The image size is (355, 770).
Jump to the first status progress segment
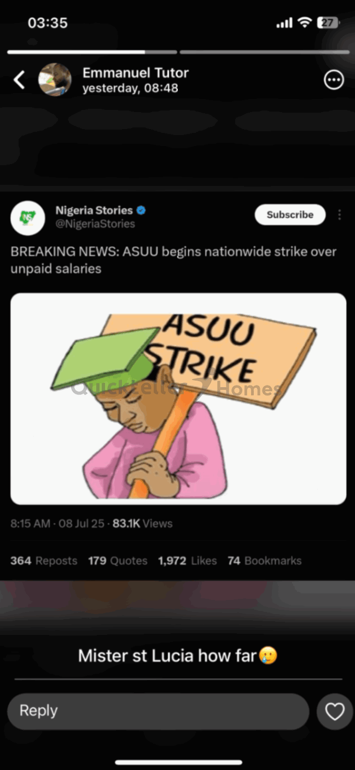pos(92,52)
